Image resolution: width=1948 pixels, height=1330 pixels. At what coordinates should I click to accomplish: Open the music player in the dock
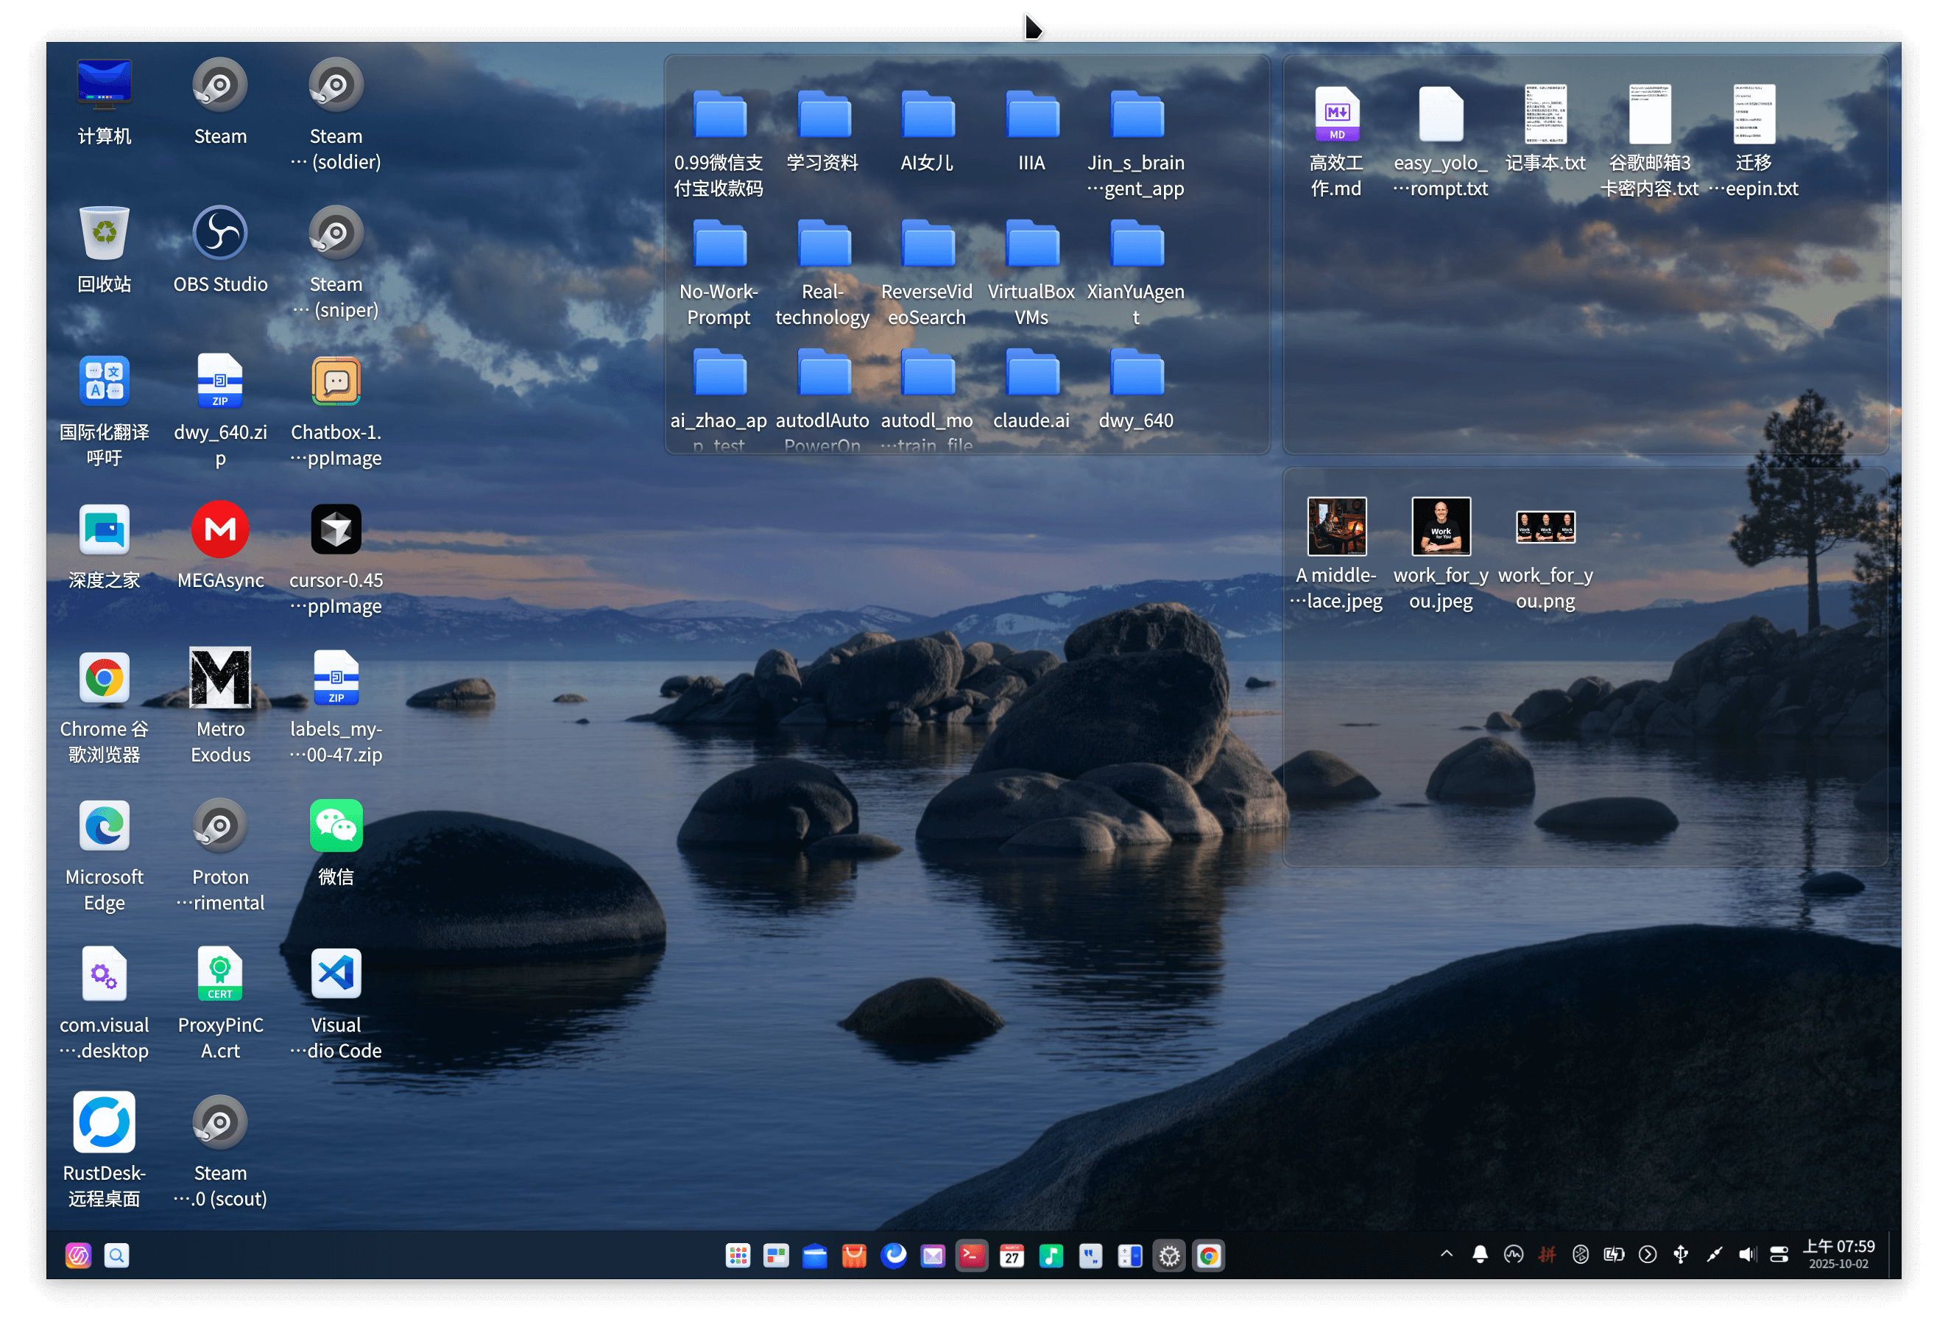[1051, 1256]
